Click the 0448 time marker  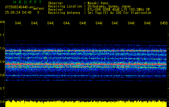131,23
